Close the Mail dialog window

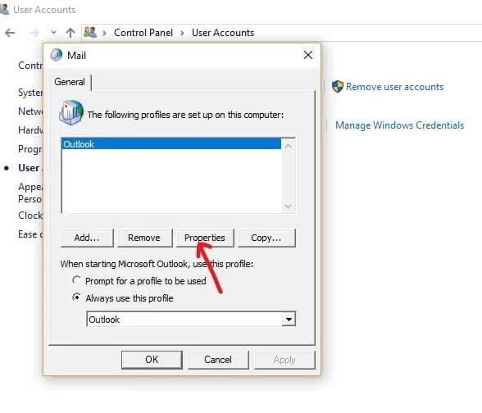click(x=308, y=56)
